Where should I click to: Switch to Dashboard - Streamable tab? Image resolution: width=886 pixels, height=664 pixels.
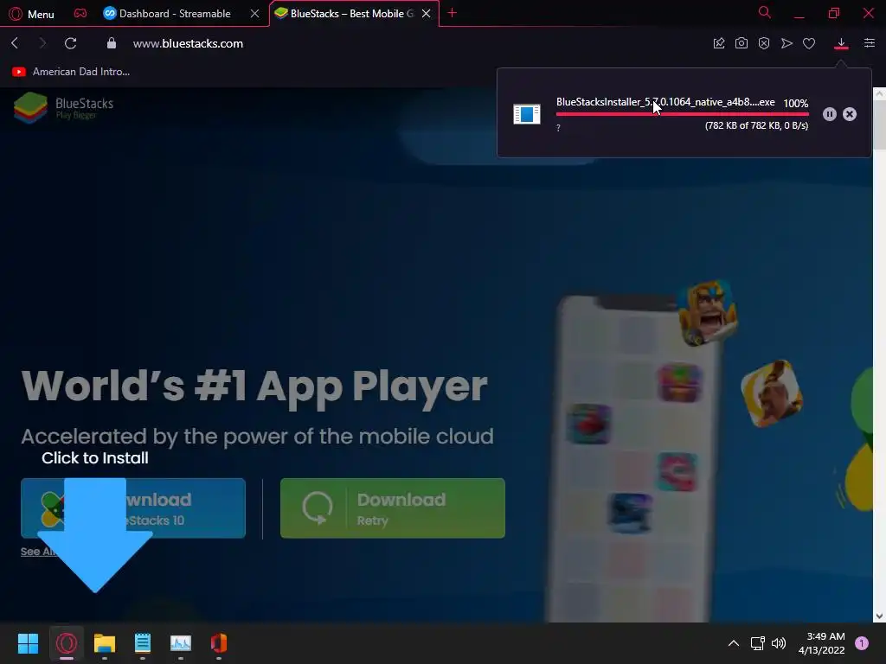(x=175, y=14)
